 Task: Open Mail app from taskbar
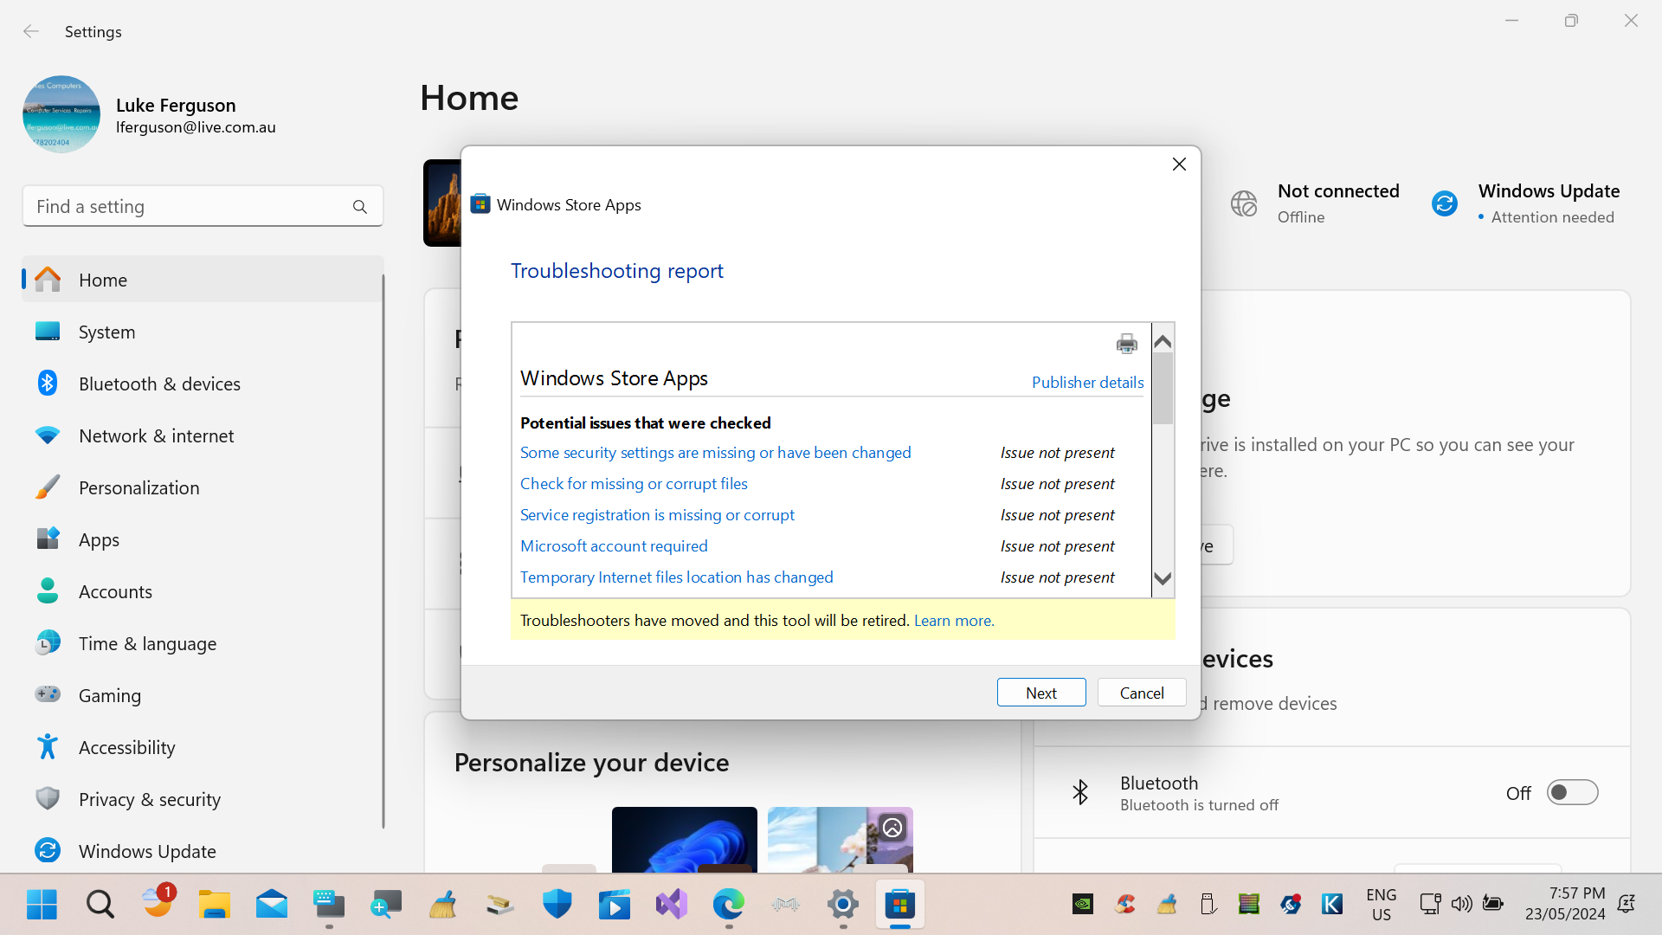(x=271, y=905)
